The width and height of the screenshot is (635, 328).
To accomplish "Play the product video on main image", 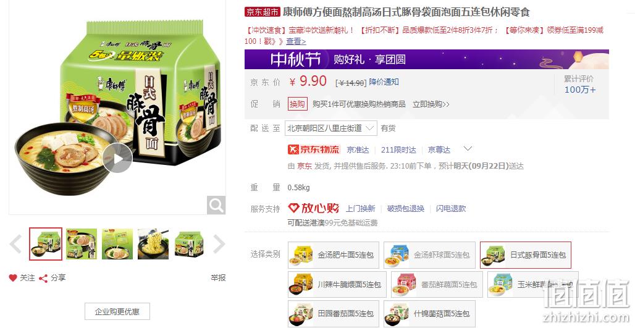I will (x=117, y=158).
